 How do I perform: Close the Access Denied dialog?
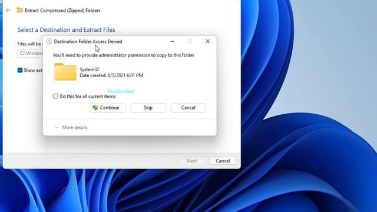point(207,41)
